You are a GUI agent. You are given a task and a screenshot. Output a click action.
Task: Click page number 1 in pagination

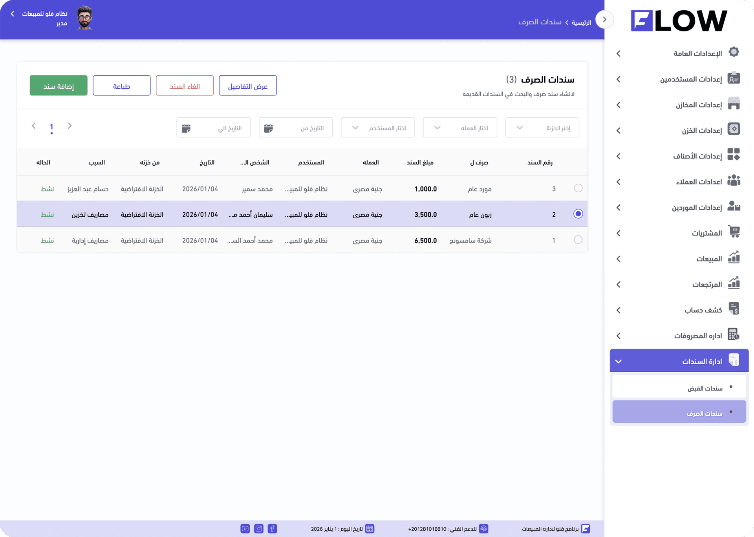pos(51,127)
